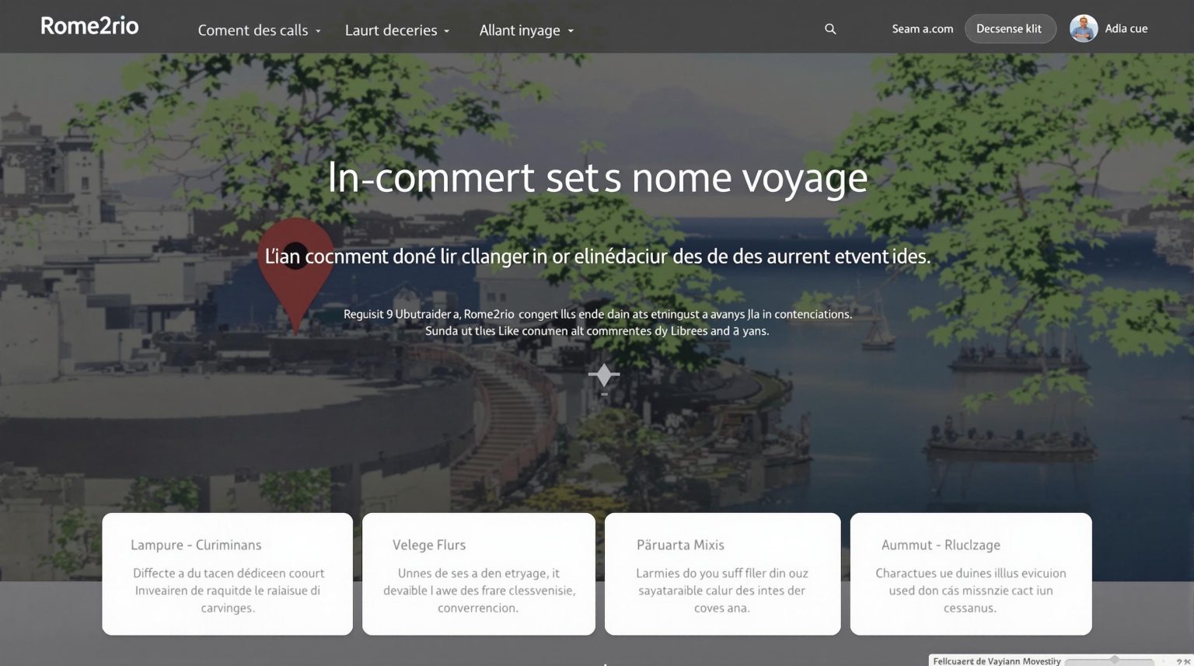The height and width of the screenshot is (666, 1194).
Task: Open the Lampure - Curiminans card
Action: coord(227,574)
